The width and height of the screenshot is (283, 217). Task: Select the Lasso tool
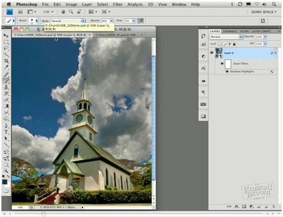[x=6, y=48]
